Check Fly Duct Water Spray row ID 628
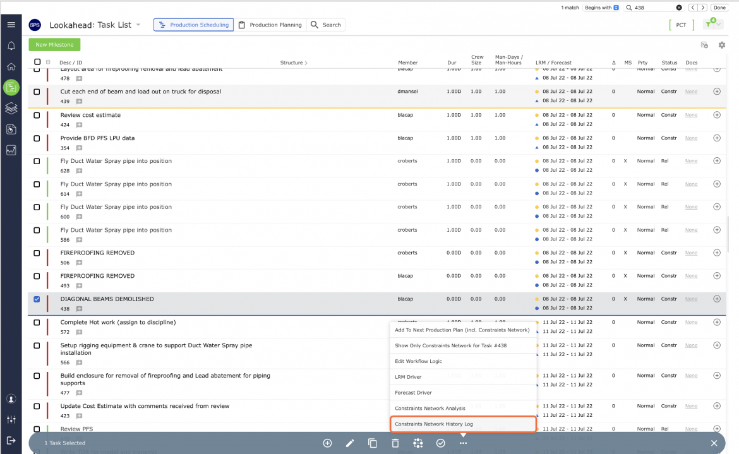The height and width of the screenshot is (454, 739). 37,161
